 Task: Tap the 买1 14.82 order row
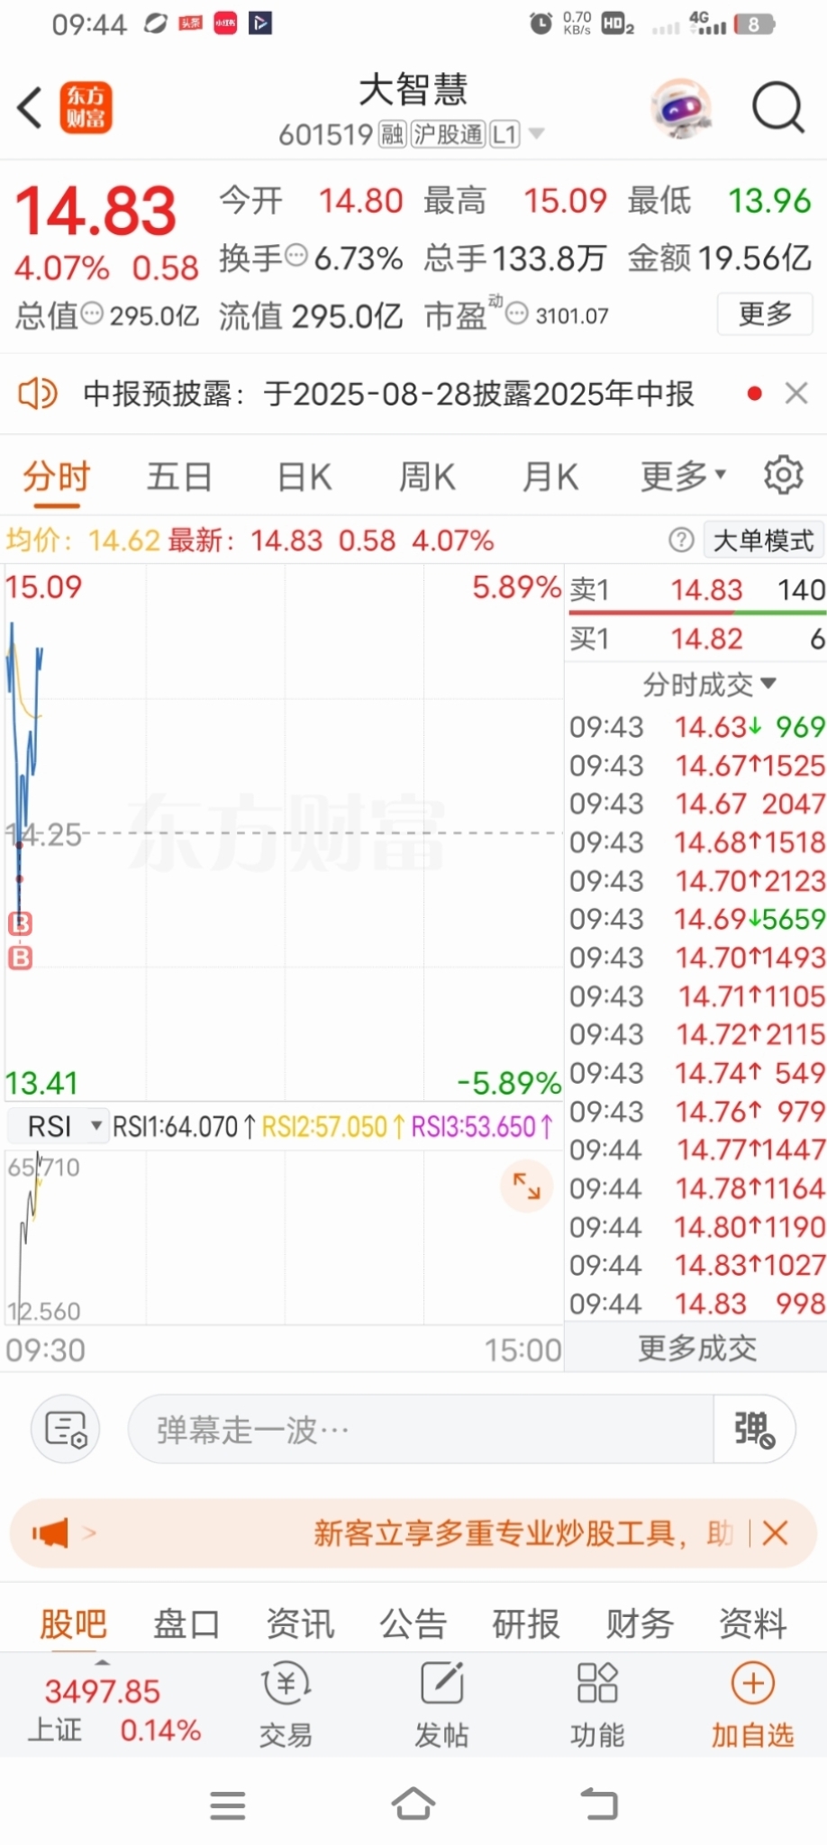pyautogui.click(x=696, y=639)
